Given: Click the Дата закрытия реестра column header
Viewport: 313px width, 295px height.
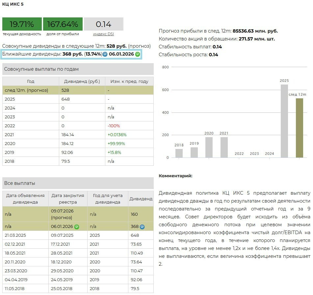Looking at the screenshot, I should pos(68,199).
